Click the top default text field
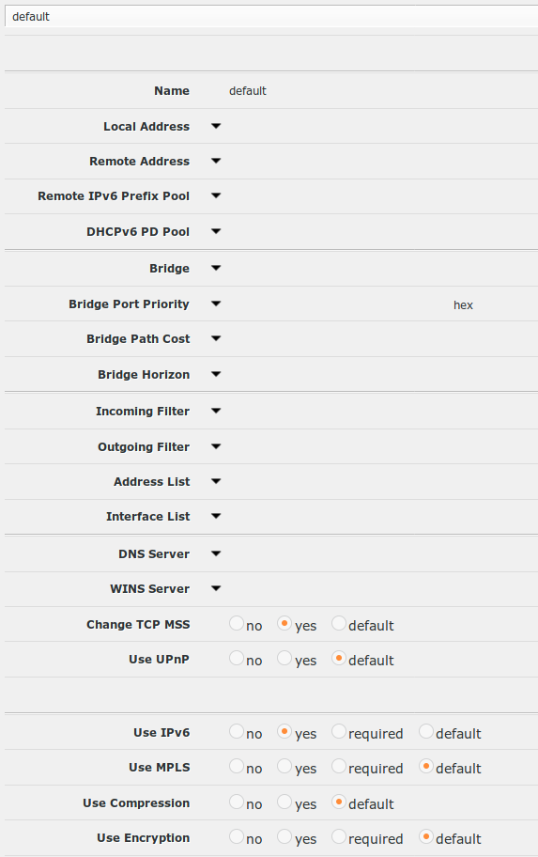 tap(271, 16)
